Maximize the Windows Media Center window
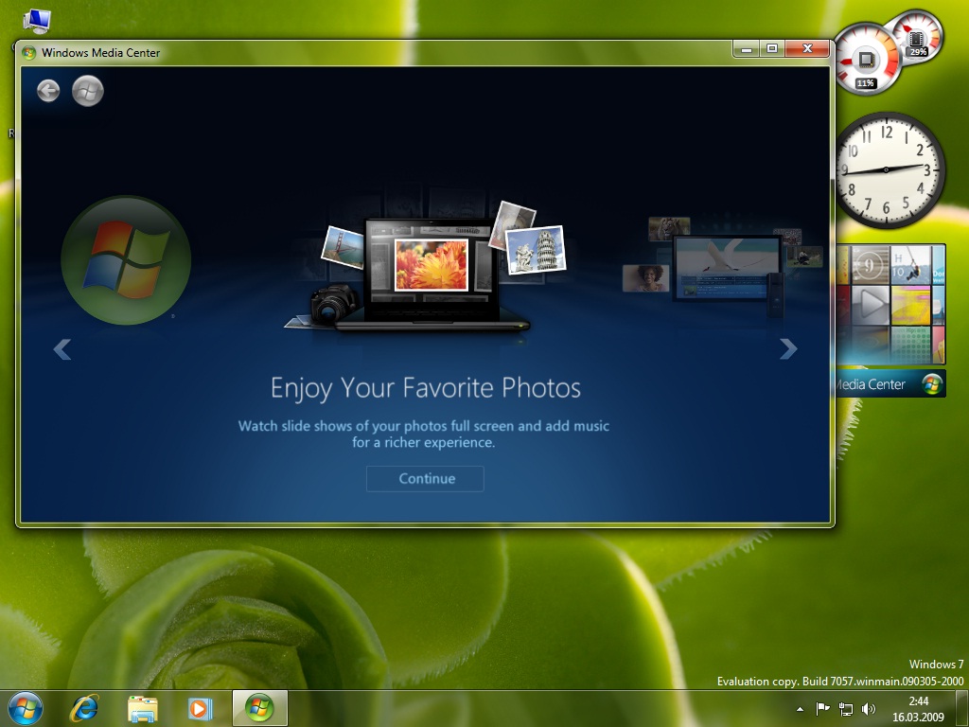This screenshot has width=969, height=727. [x=772, y=49]
